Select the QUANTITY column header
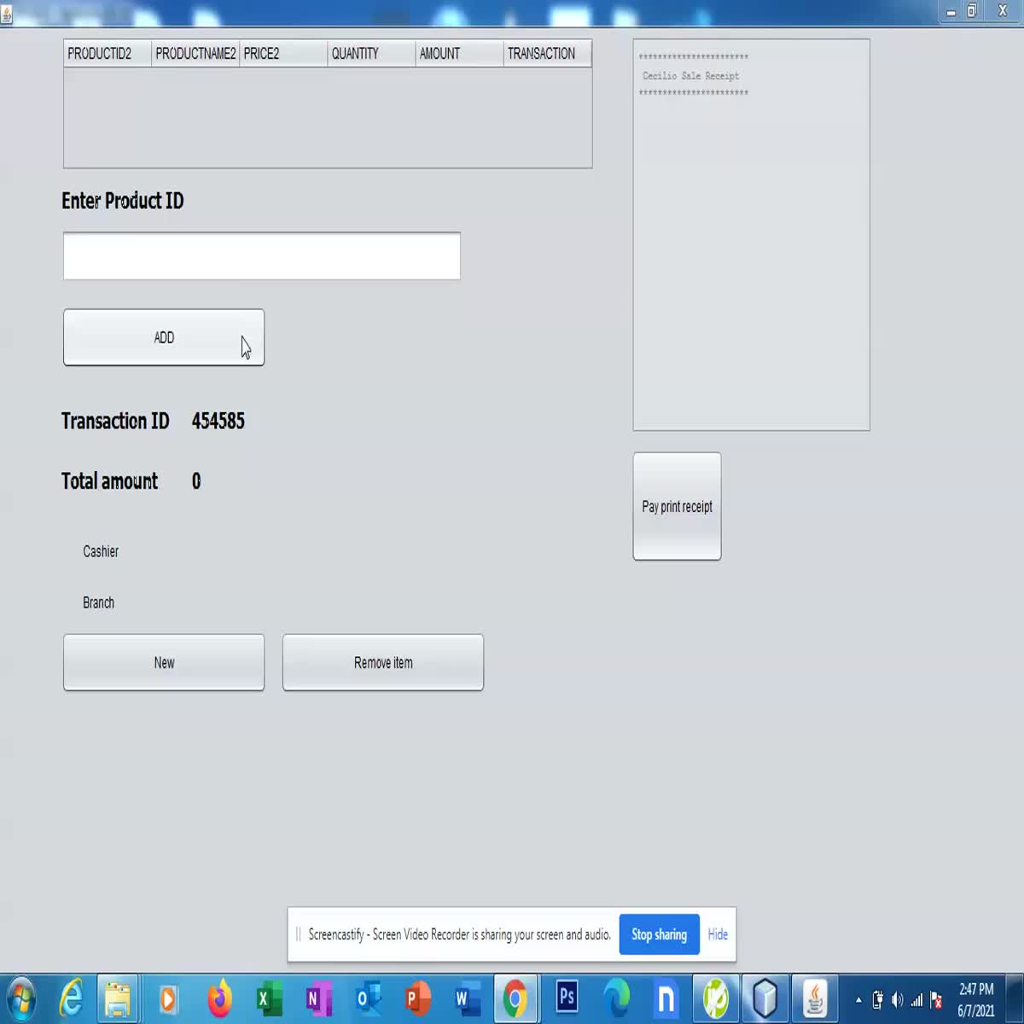 click(371, 53)
